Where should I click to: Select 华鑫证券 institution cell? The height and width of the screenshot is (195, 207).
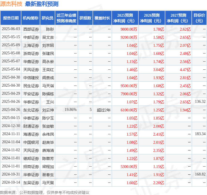(x=31, y=61)
